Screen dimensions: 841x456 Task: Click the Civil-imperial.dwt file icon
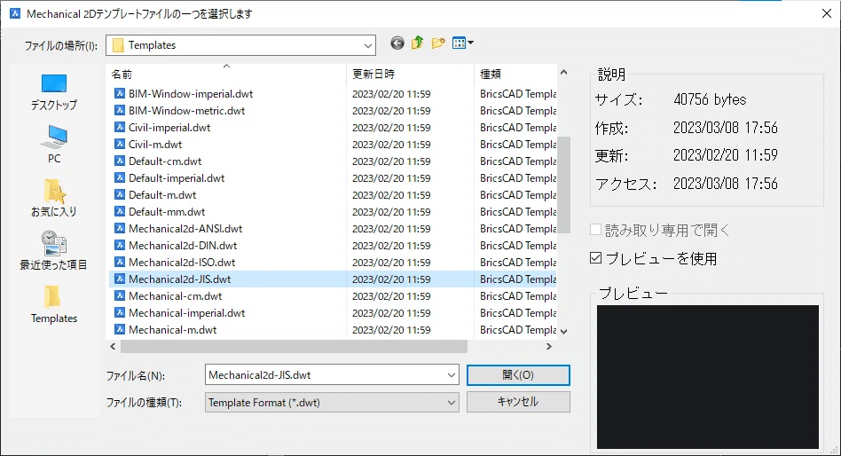pyautogui.click(x=120, y=127)
